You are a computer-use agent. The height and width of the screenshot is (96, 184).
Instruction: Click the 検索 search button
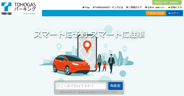(x=115, y=86)
